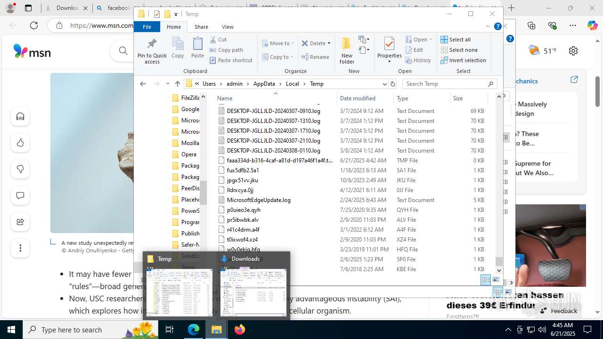Switch to the View ribbon tab

point(228,27)
